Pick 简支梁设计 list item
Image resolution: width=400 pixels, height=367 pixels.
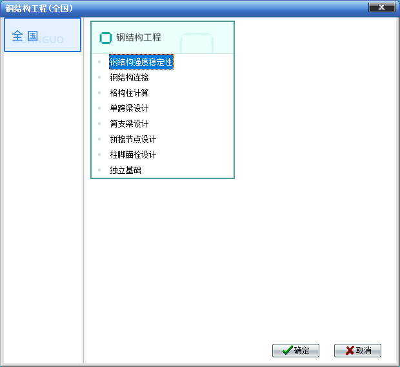pyautogui.click(x=129, y=124)
